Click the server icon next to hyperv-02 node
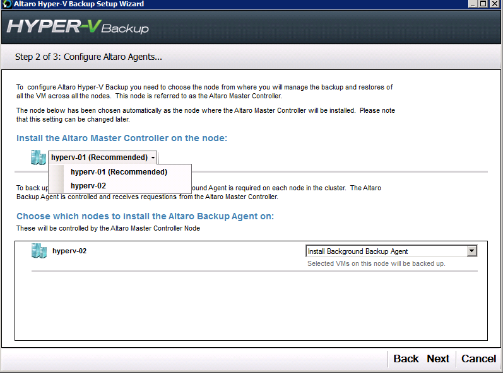The width and height of the screenshot is (503, 373). [39, 251]
